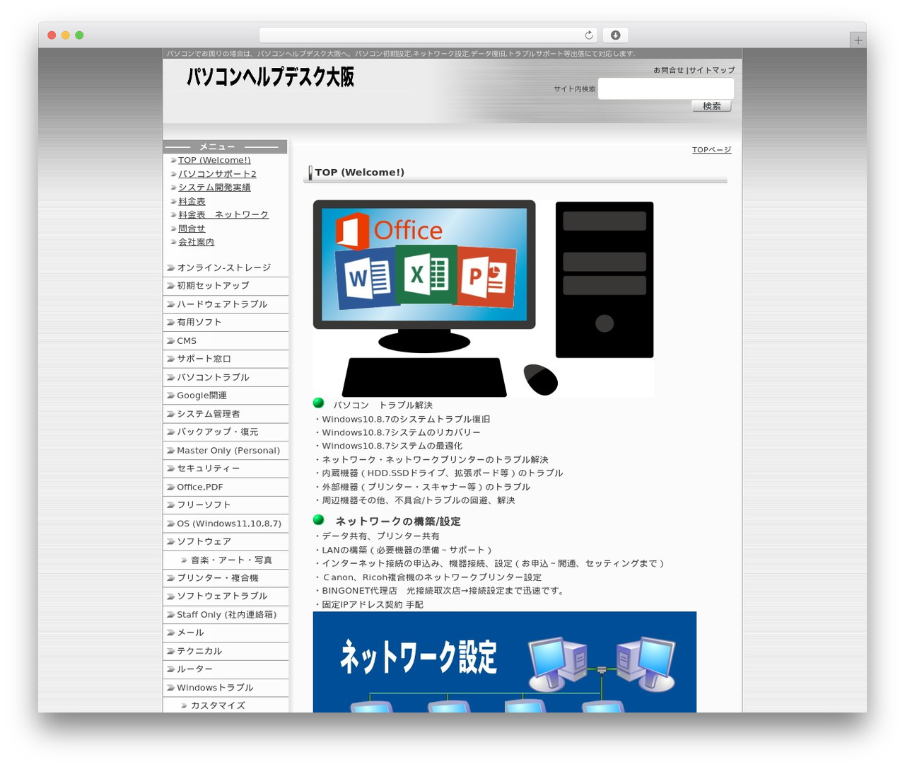The height and width of the screenshot is (767, 905).
Task: Open the ハードウェアトラブル category
Action: pos(226,304)
